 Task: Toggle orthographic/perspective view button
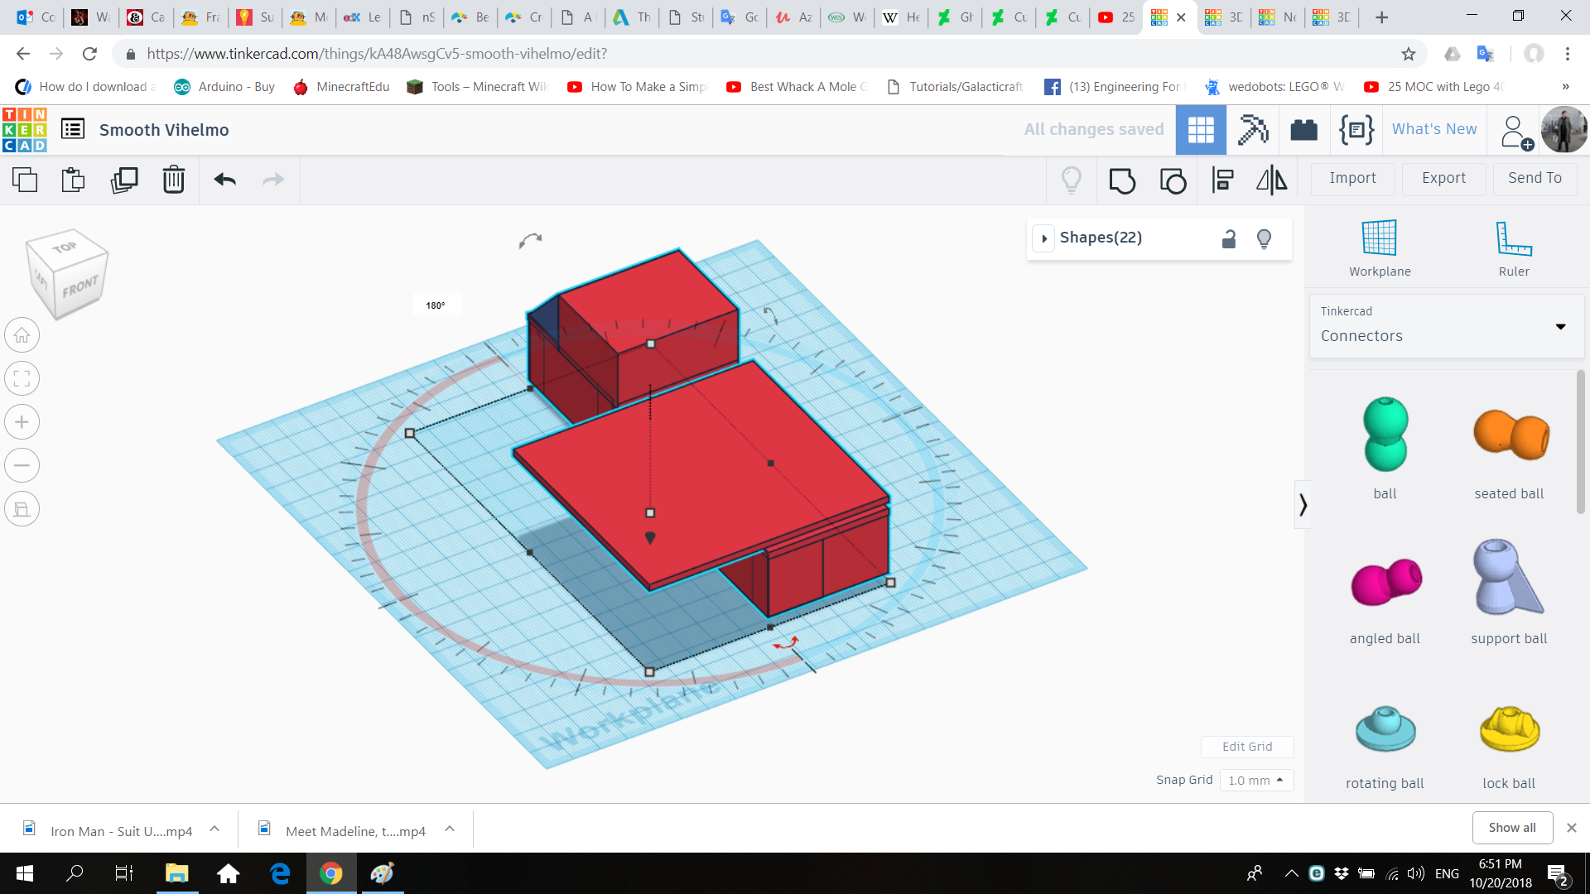(x=22, y=509)
